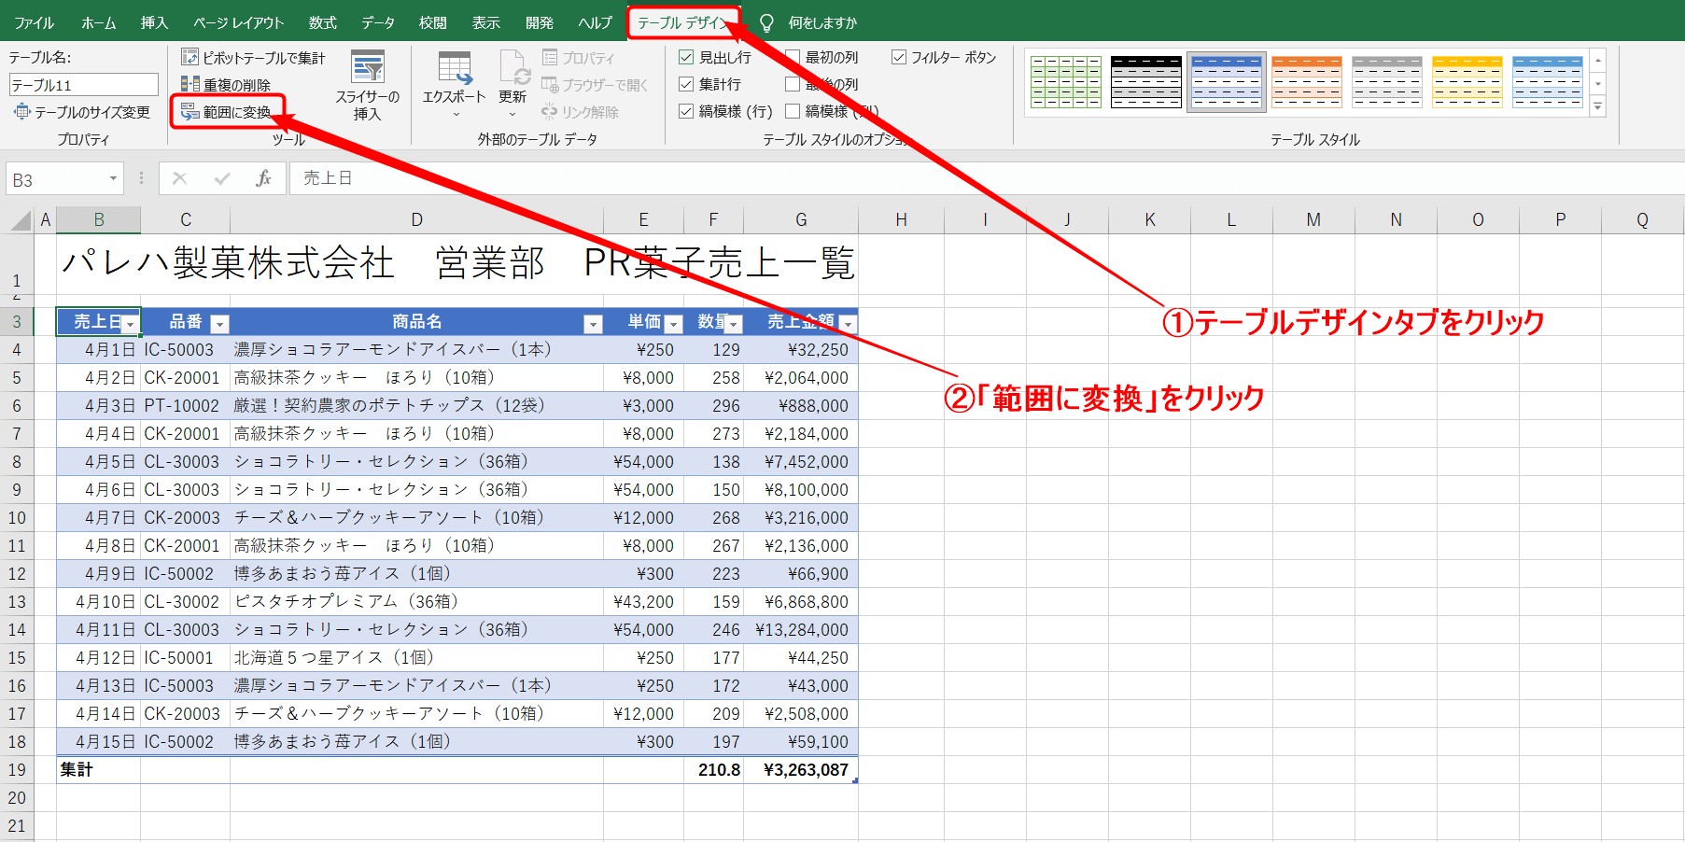Open the Help (ヘルプ) tab
Viewport: 1685px width, 842px height.
595,22
